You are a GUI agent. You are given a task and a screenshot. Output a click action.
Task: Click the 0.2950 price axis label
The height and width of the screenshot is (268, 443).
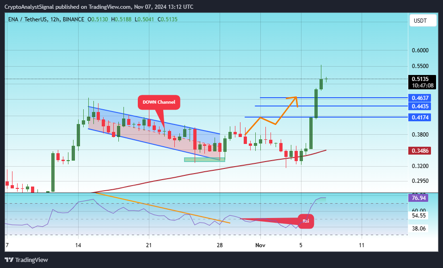click(x=420, y=181)
